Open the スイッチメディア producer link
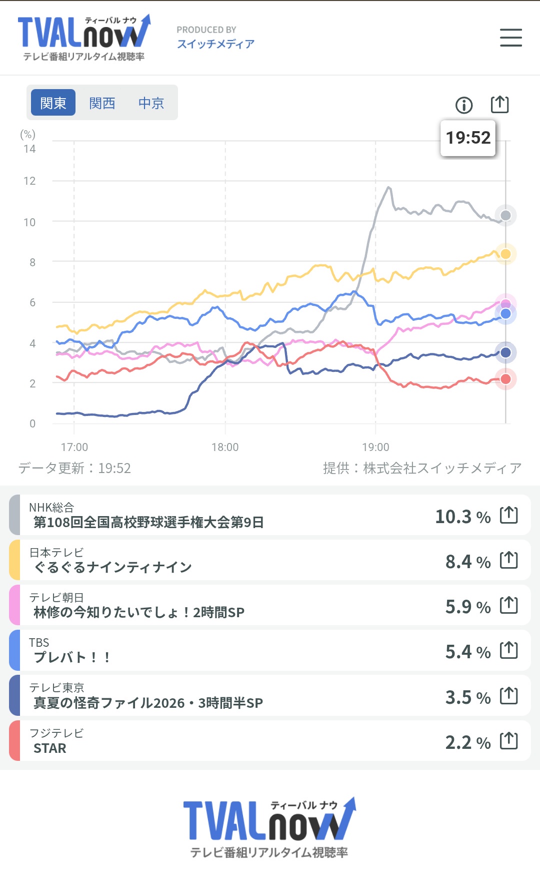This screenshot has height=872, width=540. click(215, 44)
